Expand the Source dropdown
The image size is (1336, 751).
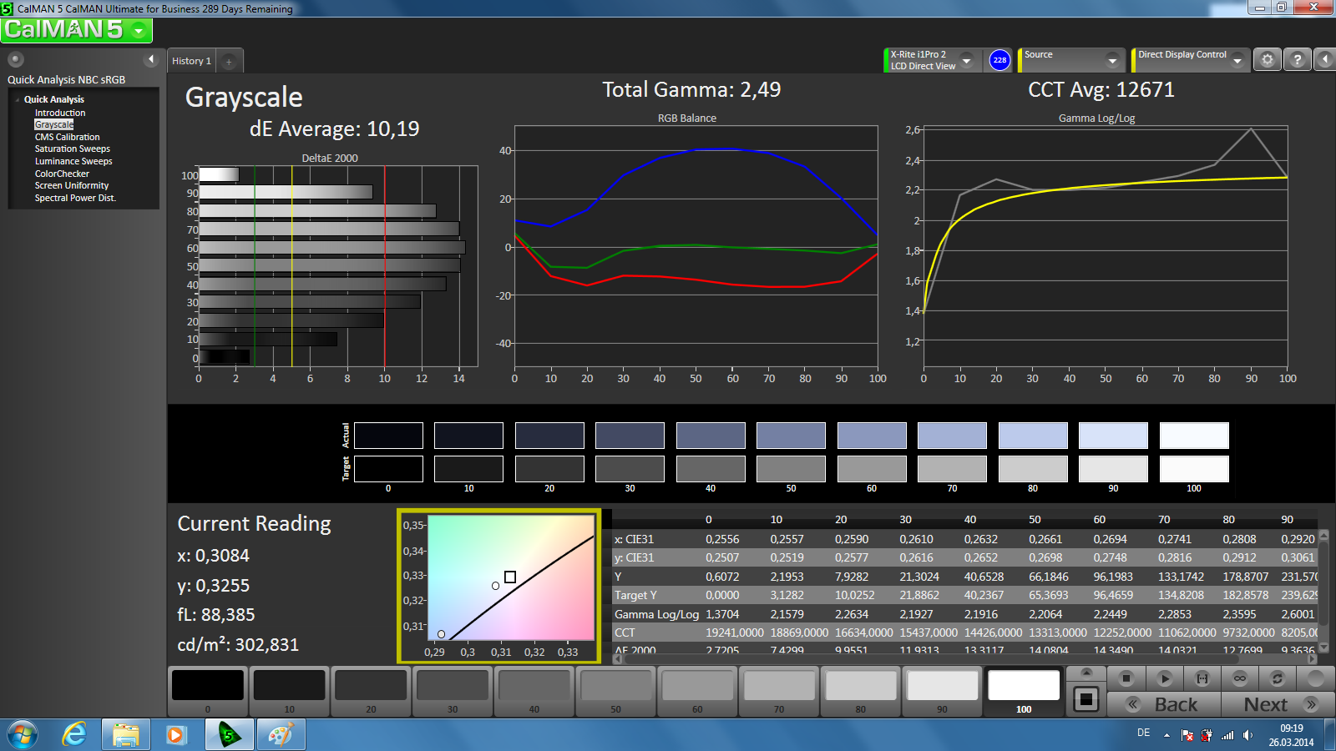tap(1111, 60)
